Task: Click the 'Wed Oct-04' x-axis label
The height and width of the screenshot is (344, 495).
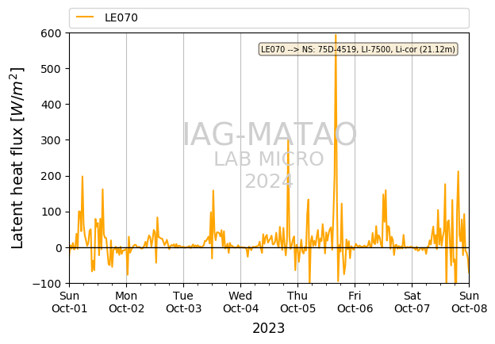Action: 241,302
